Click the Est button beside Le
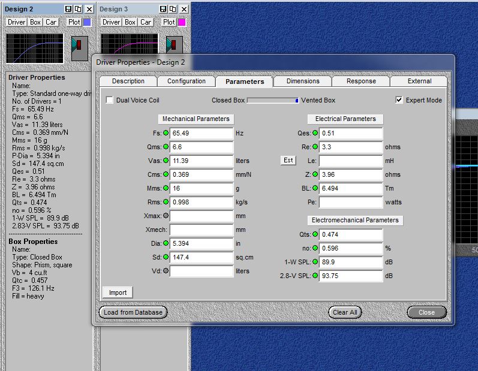Screen dimensions: 478x371 point(288,160)
